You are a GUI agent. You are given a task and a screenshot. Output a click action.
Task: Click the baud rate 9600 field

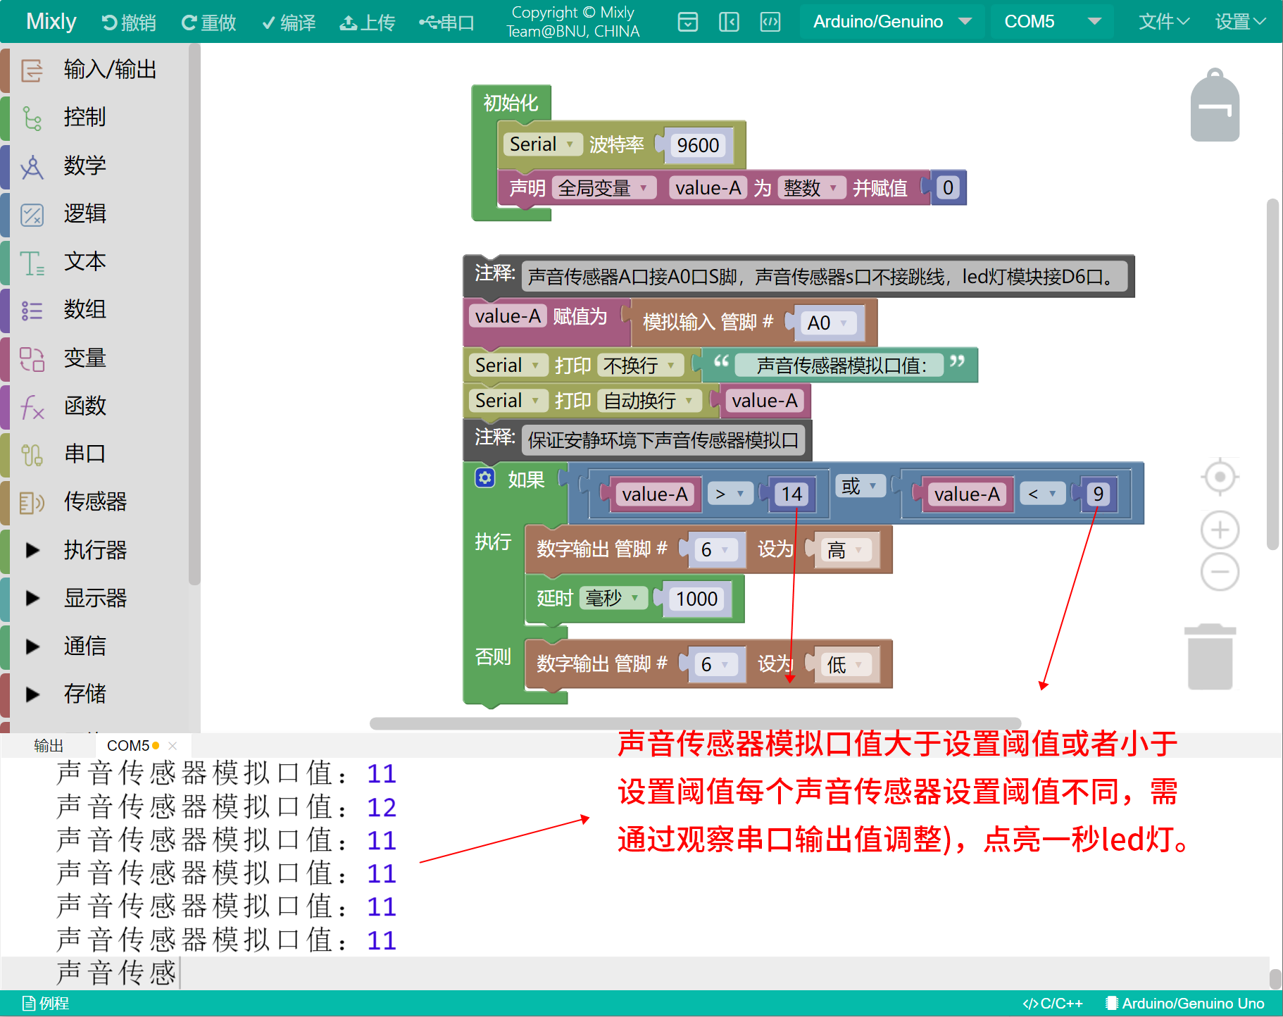tap(698, 145)
